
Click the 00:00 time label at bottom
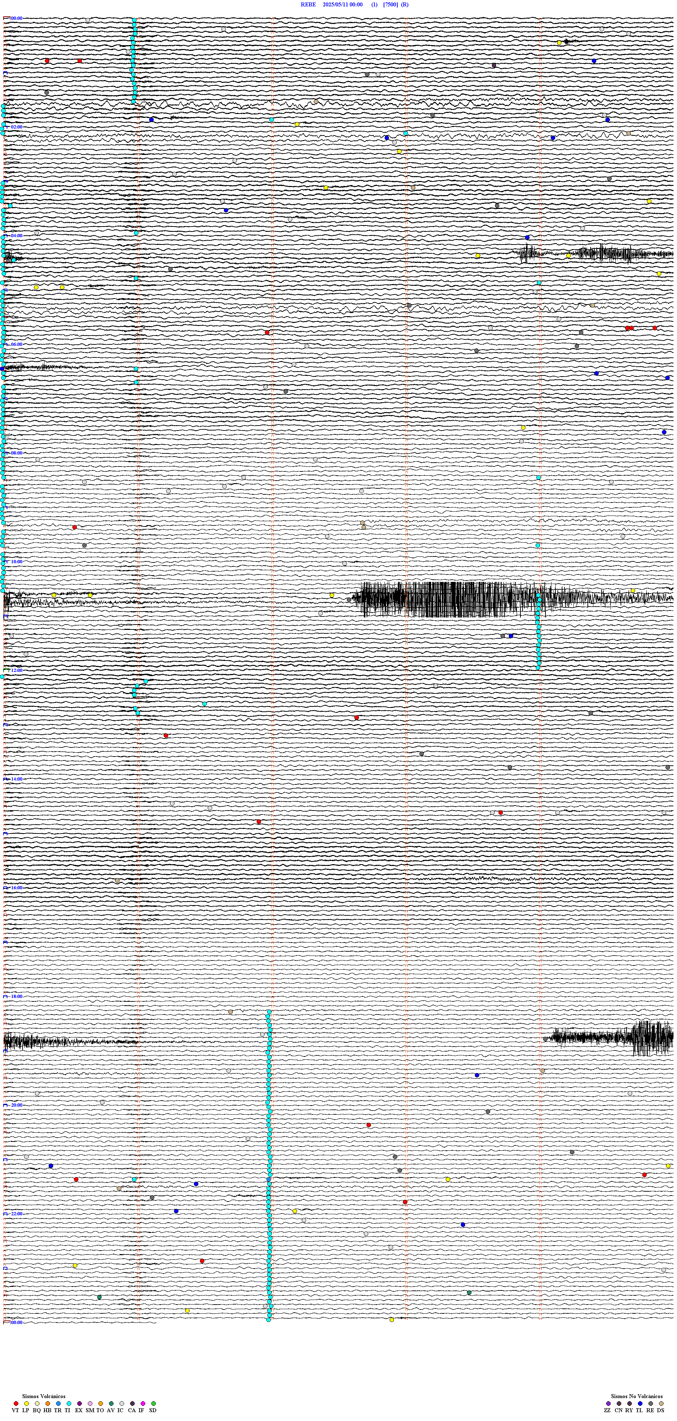(17, 1322)
